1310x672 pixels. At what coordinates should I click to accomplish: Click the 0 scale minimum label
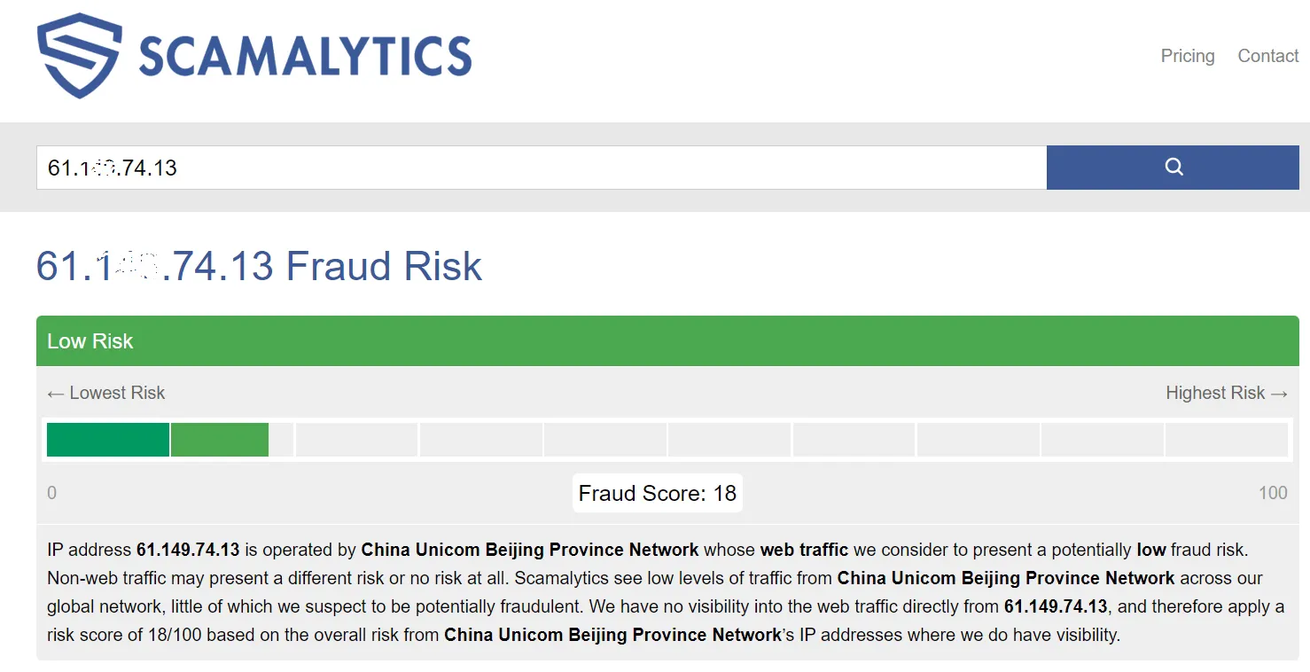click(51, 493)
